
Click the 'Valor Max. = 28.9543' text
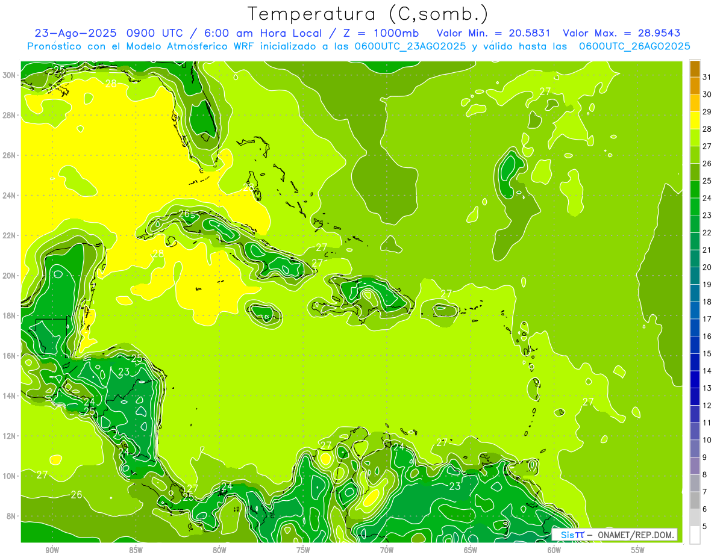pos(621,33)
